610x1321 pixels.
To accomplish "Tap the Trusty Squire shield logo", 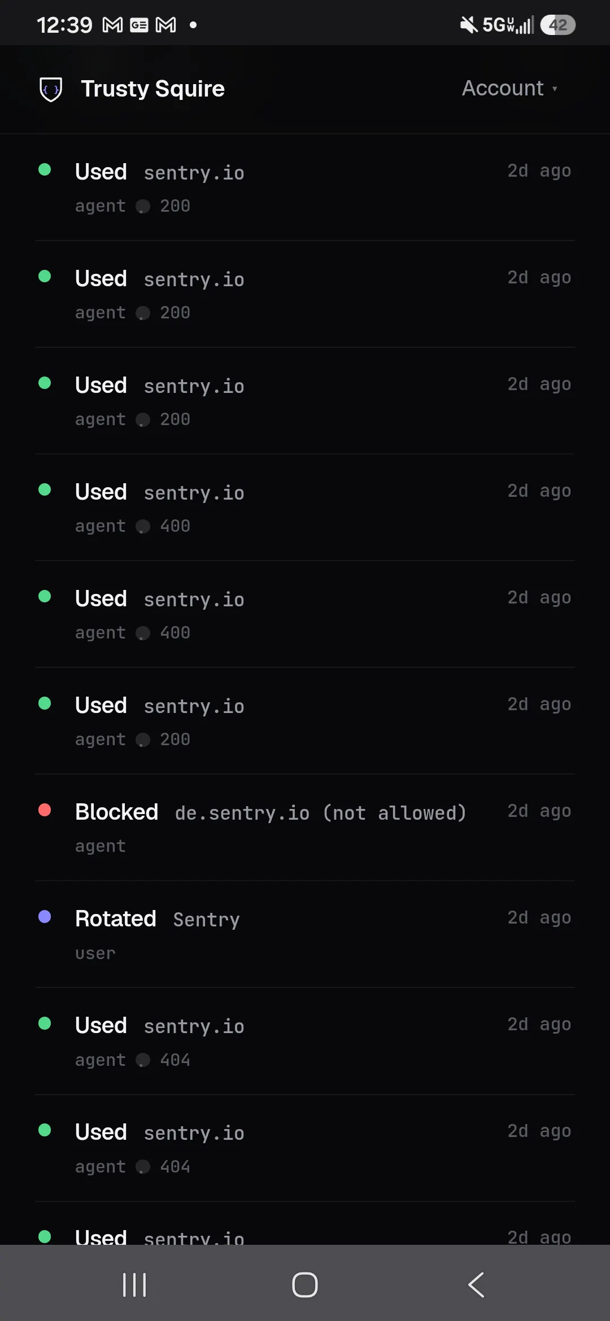I will (x=51, y=89).
